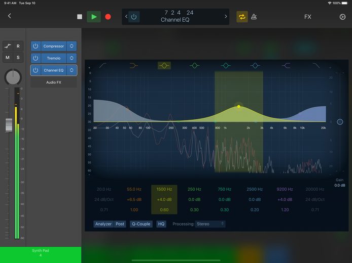Click the volume fader handle
352x263 pixels.
click(x=9, y=125)
